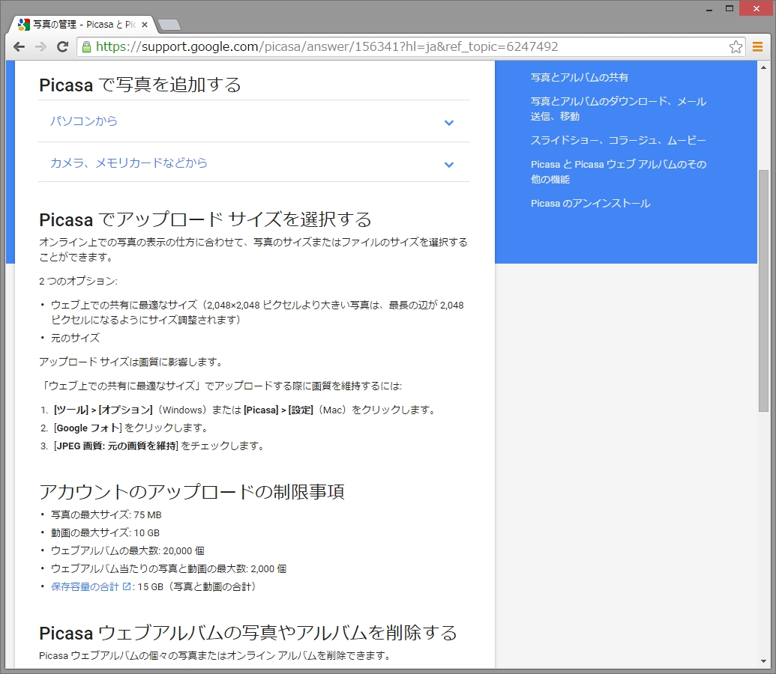This screenshot has height=674, width=776.
Task: Click step 2 text [Google フォト] をクリックします
Action: pos(131,428)
